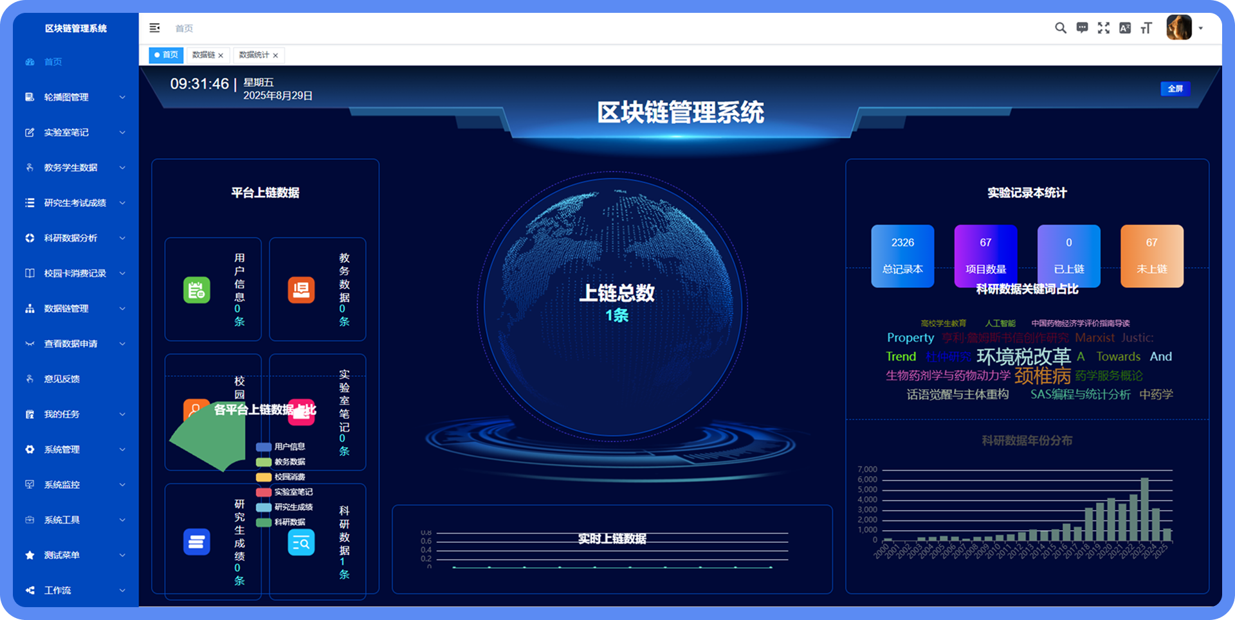Select 意见反馈 in the sidebar
The width and height of the screenshot is (1235, 620).
click(x=62, y=379)
